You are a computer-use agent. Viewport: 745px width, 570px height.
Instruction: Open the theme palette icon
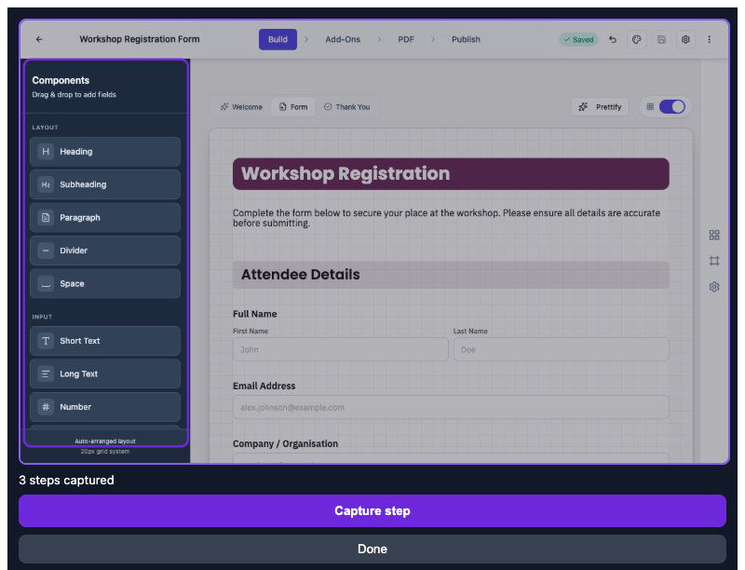[x=637, y=39]
